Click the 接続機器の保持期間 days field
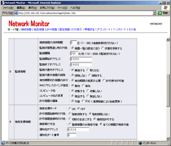 point(74,43)
